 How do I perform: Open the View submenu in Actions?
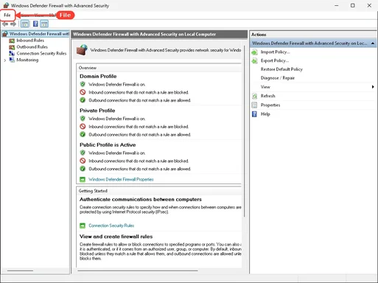[x=265, y=87]
